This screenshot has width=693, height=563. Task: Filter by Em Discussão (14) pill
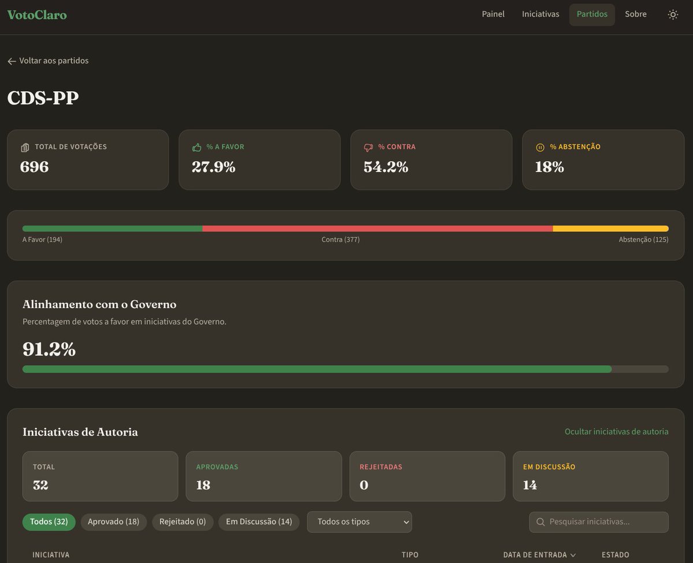point(259,522)
